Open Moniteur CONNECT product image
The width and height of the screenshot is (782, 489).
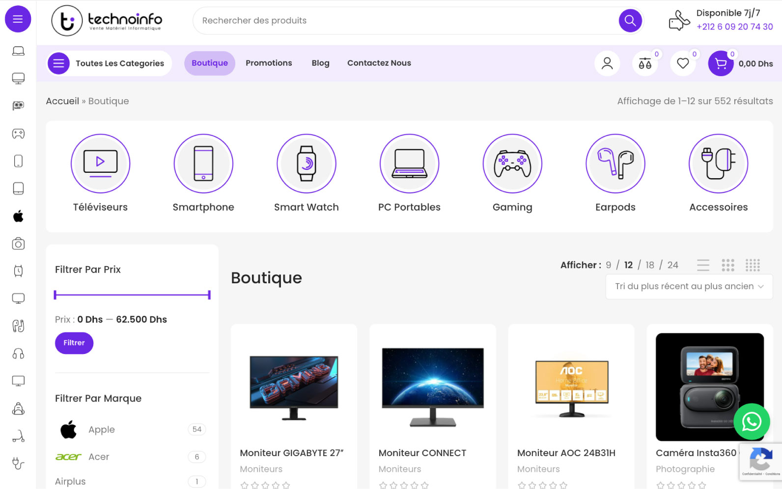point(433,387)
